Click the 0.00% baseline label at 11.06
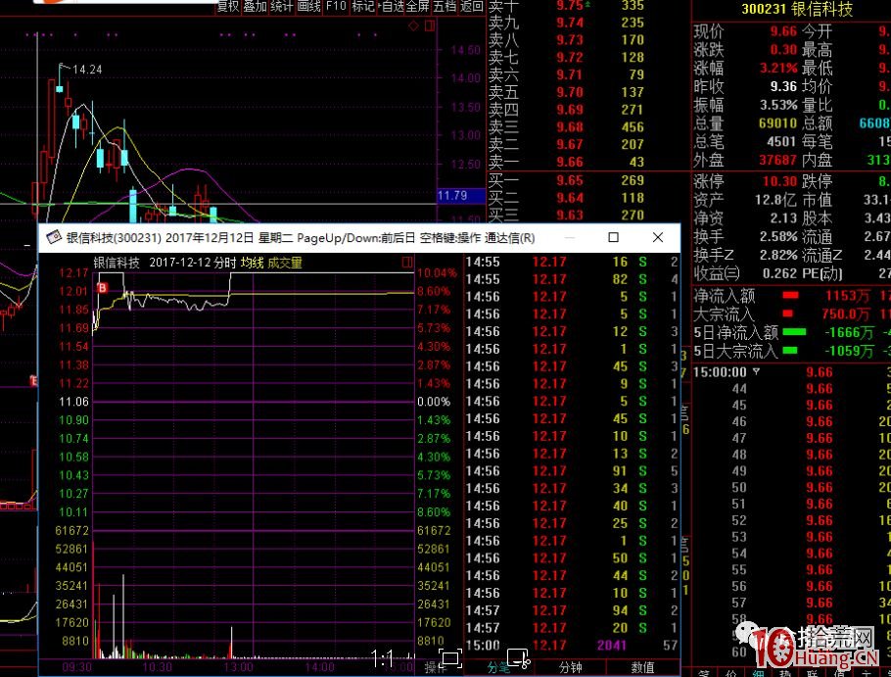 [x=433, y=402]
